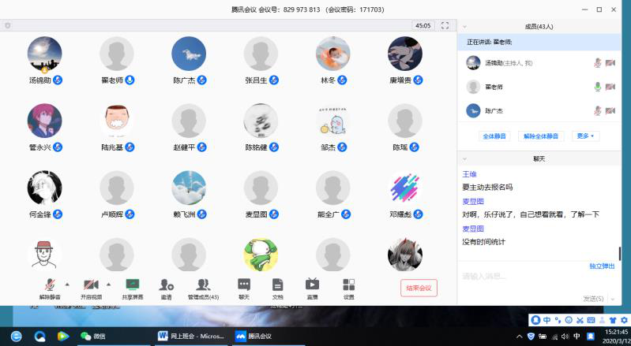Open the 更多 dropdown in members panel

click(x=587, y=136)
